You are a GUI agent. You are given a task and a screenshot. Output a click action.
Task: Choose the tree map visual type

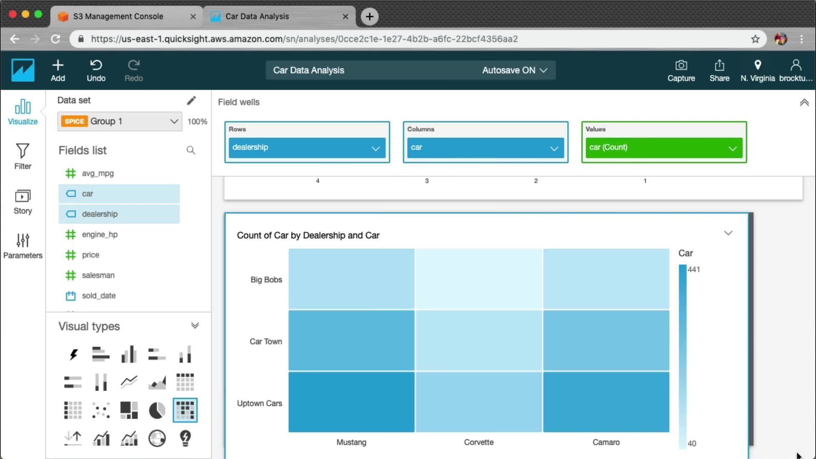129,411
